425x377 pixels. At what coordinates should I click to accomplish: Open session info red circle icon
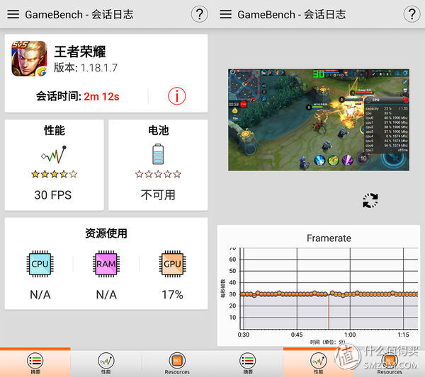coord(176,96)
